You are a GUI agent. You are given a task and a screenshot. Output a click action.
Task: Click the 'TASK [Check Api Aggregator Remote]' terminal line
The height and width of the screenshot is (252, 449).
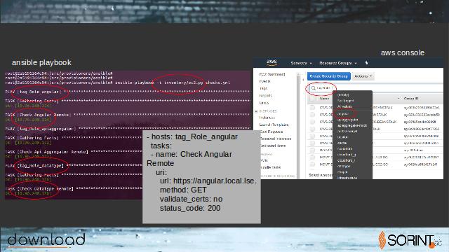coord(46,152)
